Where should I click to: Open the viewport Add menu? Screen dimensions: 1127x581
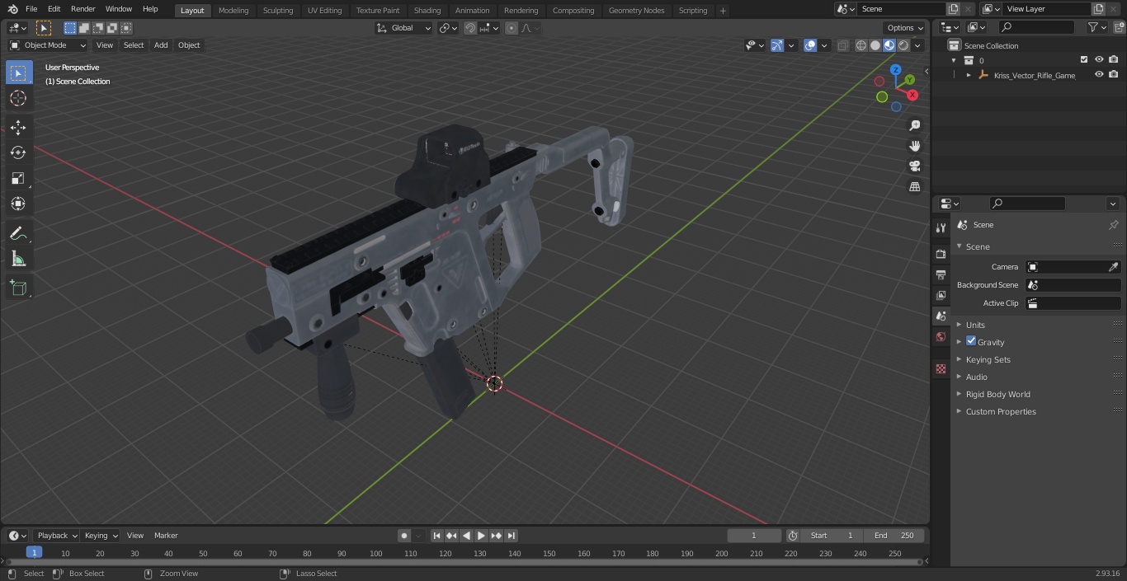click(x=161, y=45)
